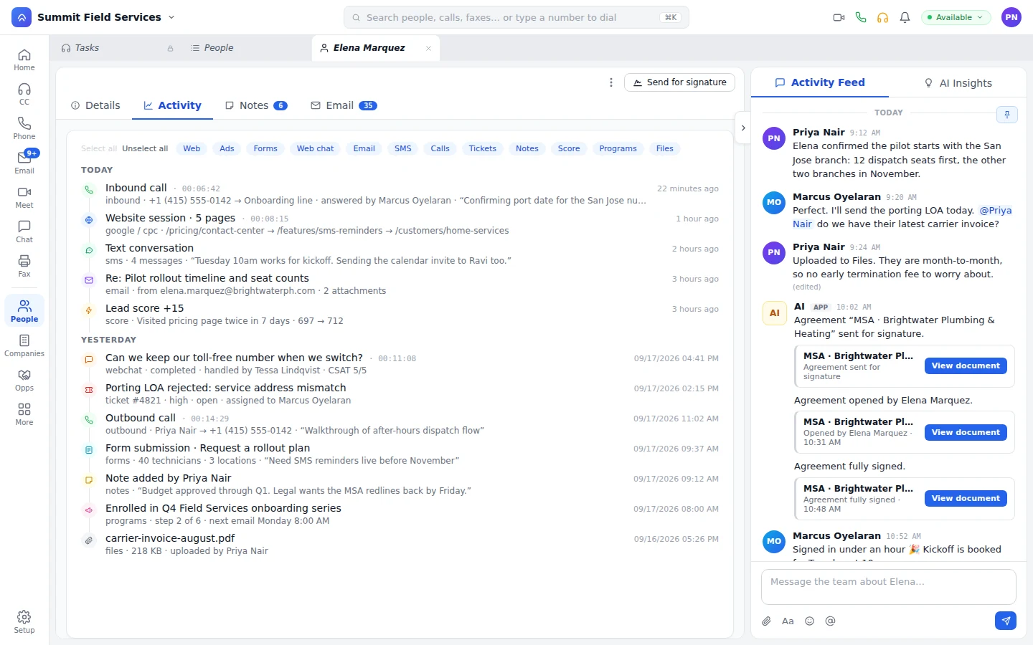Open Home in the sidebar

[x=24, y=60]
